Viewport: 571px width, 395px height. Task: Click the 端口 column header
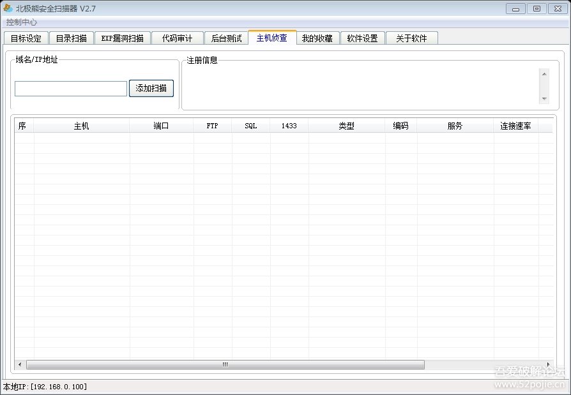[162, 126]
